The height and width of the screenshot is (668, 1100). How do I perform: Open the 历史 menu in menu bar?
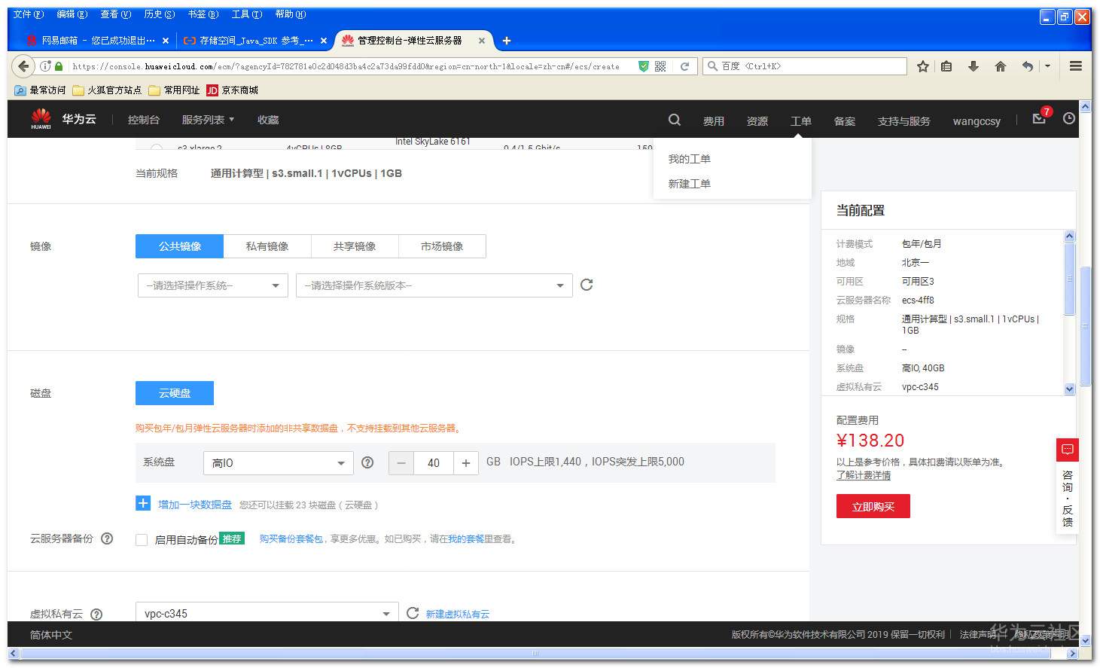[160, 14]
